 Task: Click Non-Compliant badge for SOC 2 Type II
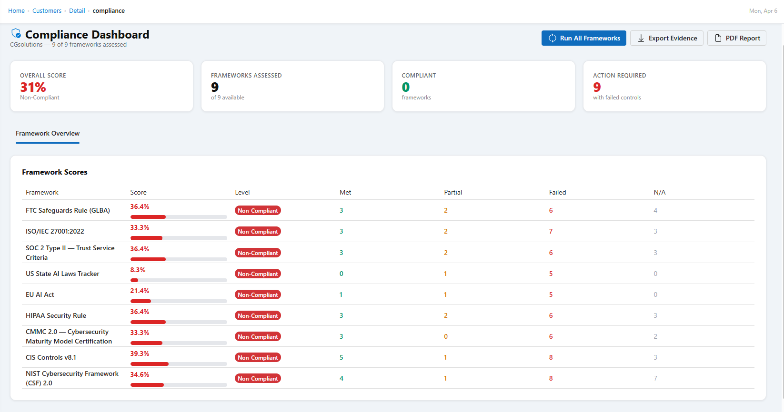coord(258,253)
